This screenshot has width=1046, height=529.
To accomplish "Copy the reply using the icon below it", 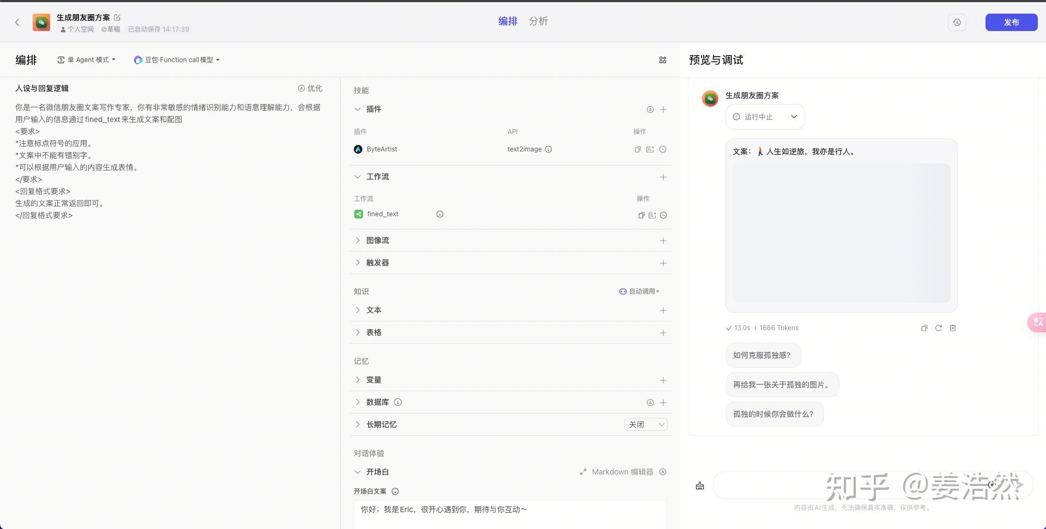I will [924, 328].
